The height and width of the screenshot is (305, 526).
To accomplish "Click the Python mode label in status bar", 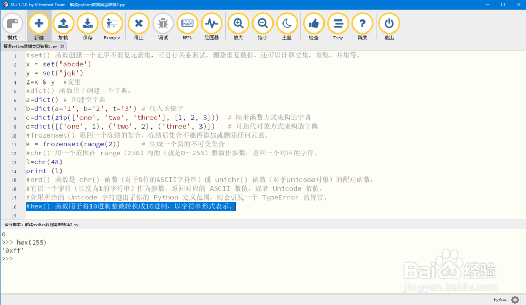I will pyautogui.click(x=500, y=299).
